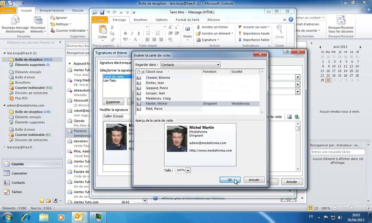Switch to Insertion tab in message window
Screen dimensions: 372x223
[140, 20]
